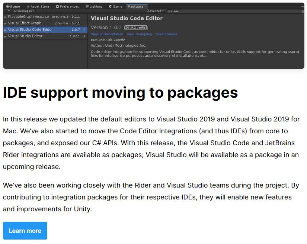Screen dimensions: 307x244
Task: Click the Visual Studio Editor checkmark
Action: [x=84, y=36]
